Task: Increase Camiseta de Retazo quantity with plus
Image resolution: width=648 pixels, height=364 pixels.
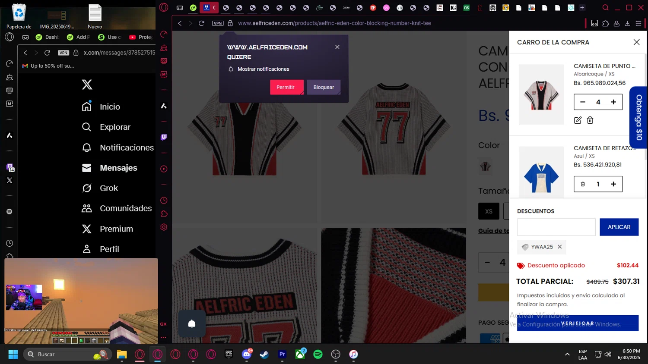Action: [613, 184]
